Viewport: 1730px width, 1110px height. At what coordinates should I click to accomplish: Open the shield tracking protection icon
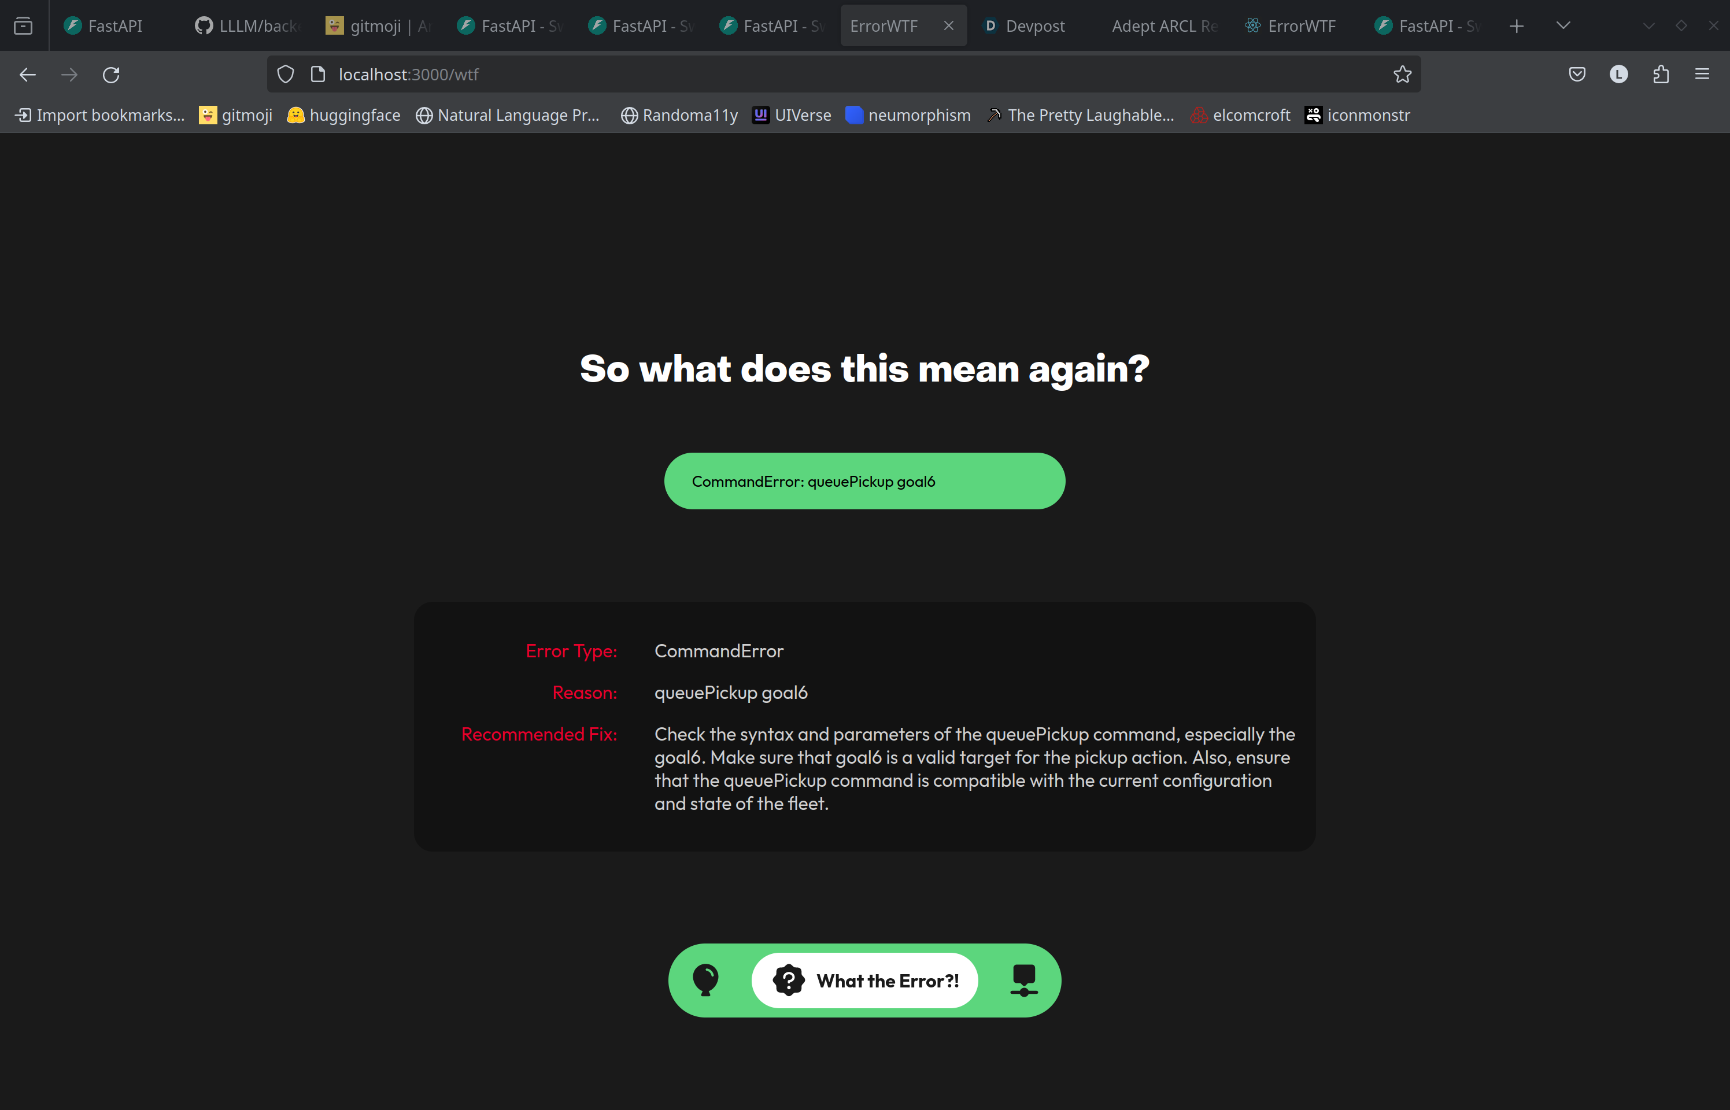286,74
